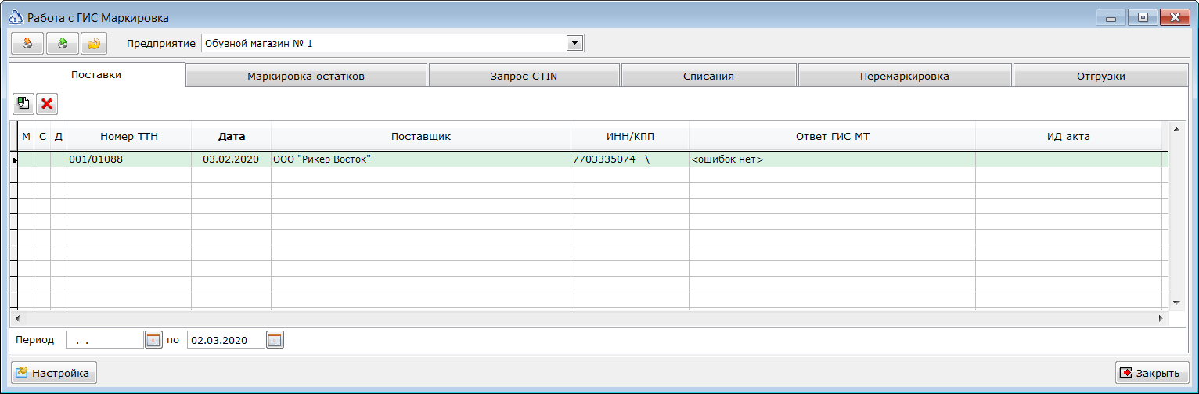Open the Отгрузки tab
The image size is (1199, 394).
pyautogui.click(x=1100, y=76)
